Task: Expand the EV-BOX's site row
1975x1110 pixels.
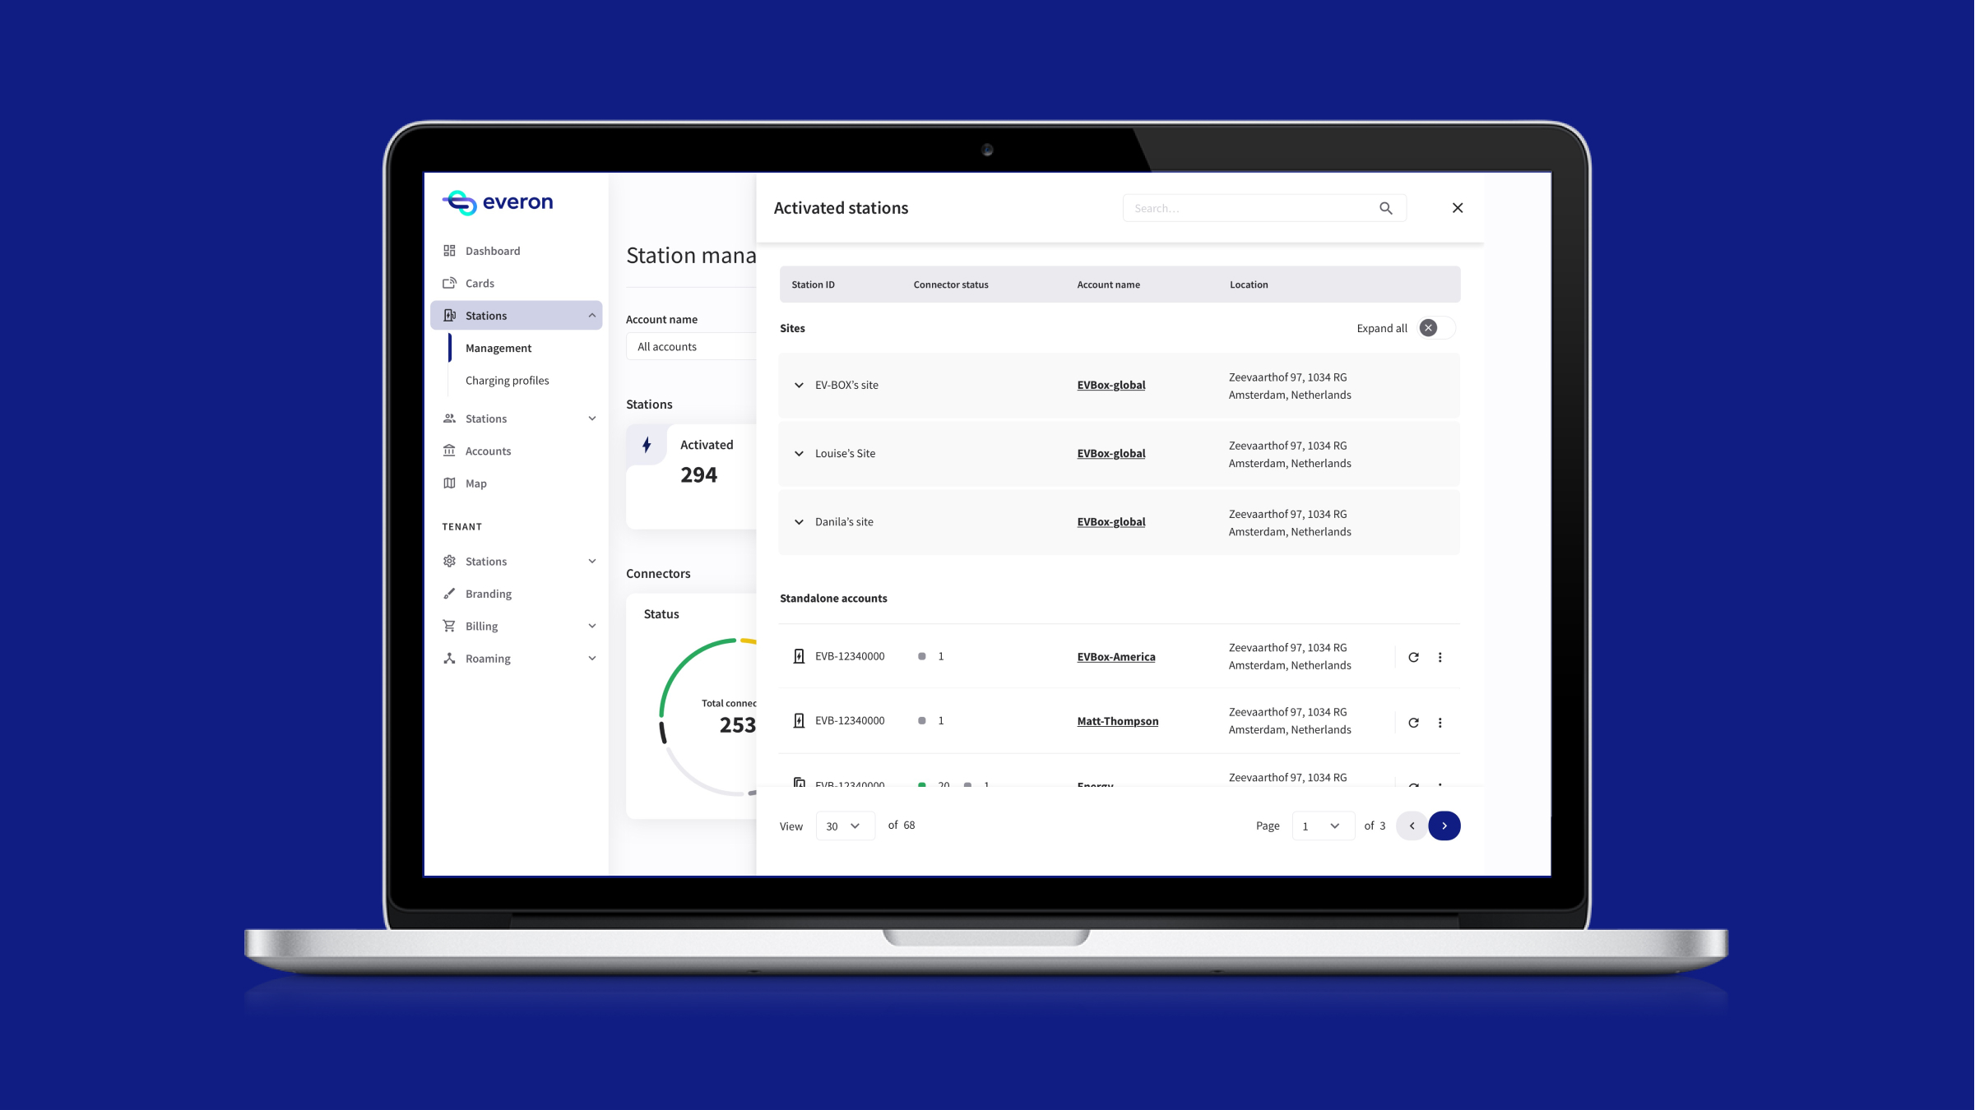Action: [799, 385]
